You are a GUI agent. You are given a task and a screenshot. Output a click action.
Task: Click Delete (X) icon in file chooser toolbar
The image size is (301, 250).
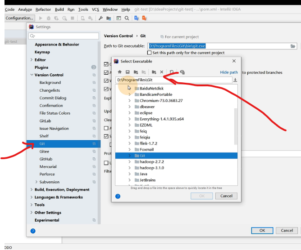coord(162,72)
